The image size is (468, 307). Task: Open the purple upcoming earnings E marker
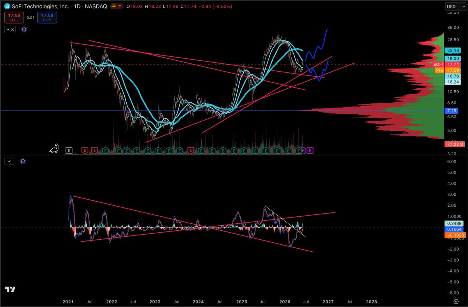click(310, 150)
